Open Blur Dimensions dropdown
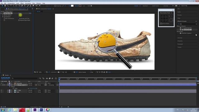The image size is (199, 112). coord(24,19)
